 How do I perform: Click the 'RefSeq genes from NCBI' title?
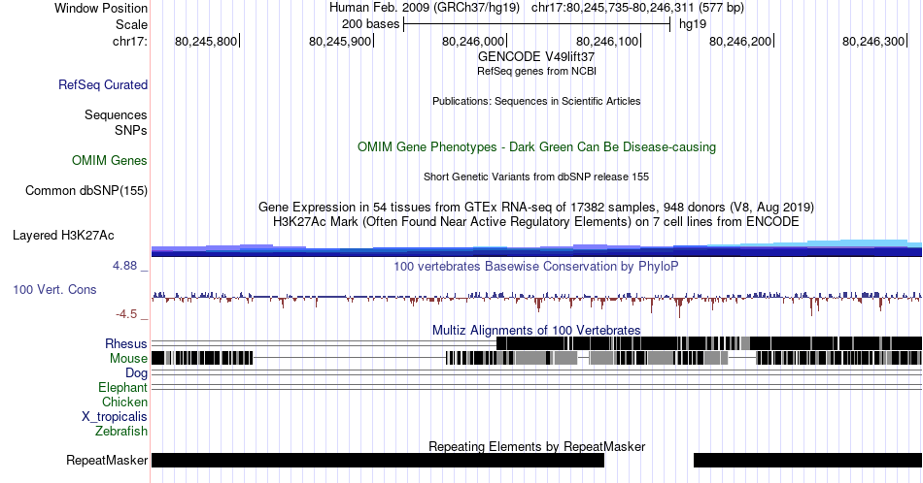536,71
